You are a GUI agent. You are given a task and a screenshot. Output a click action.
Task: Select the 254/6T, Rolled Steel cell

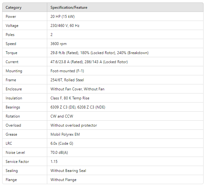[x=67, y=80]
